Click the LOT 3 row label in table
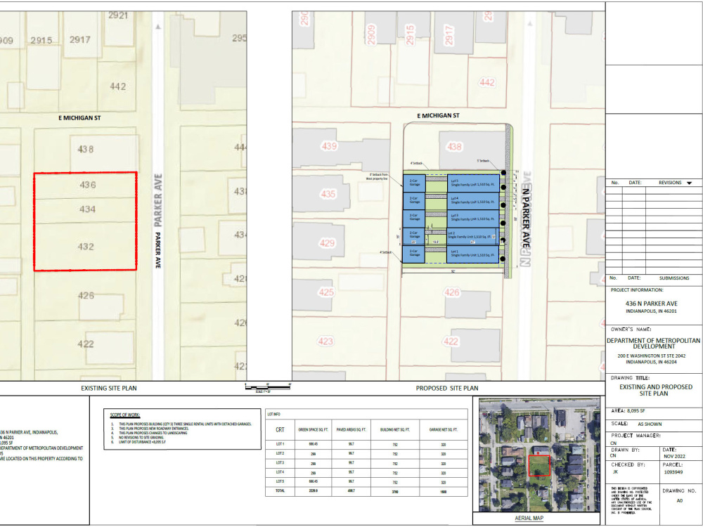 pyautogui.click(x=280, y=462)
